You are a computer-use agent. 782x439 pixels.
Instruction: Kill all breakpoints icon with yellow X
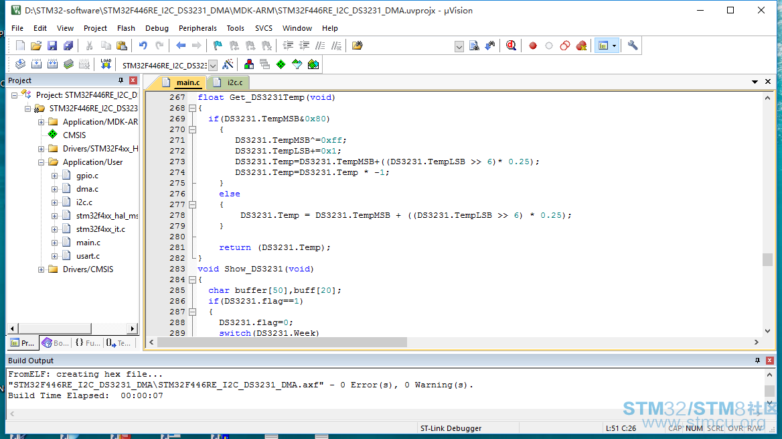tap(582, 46)
